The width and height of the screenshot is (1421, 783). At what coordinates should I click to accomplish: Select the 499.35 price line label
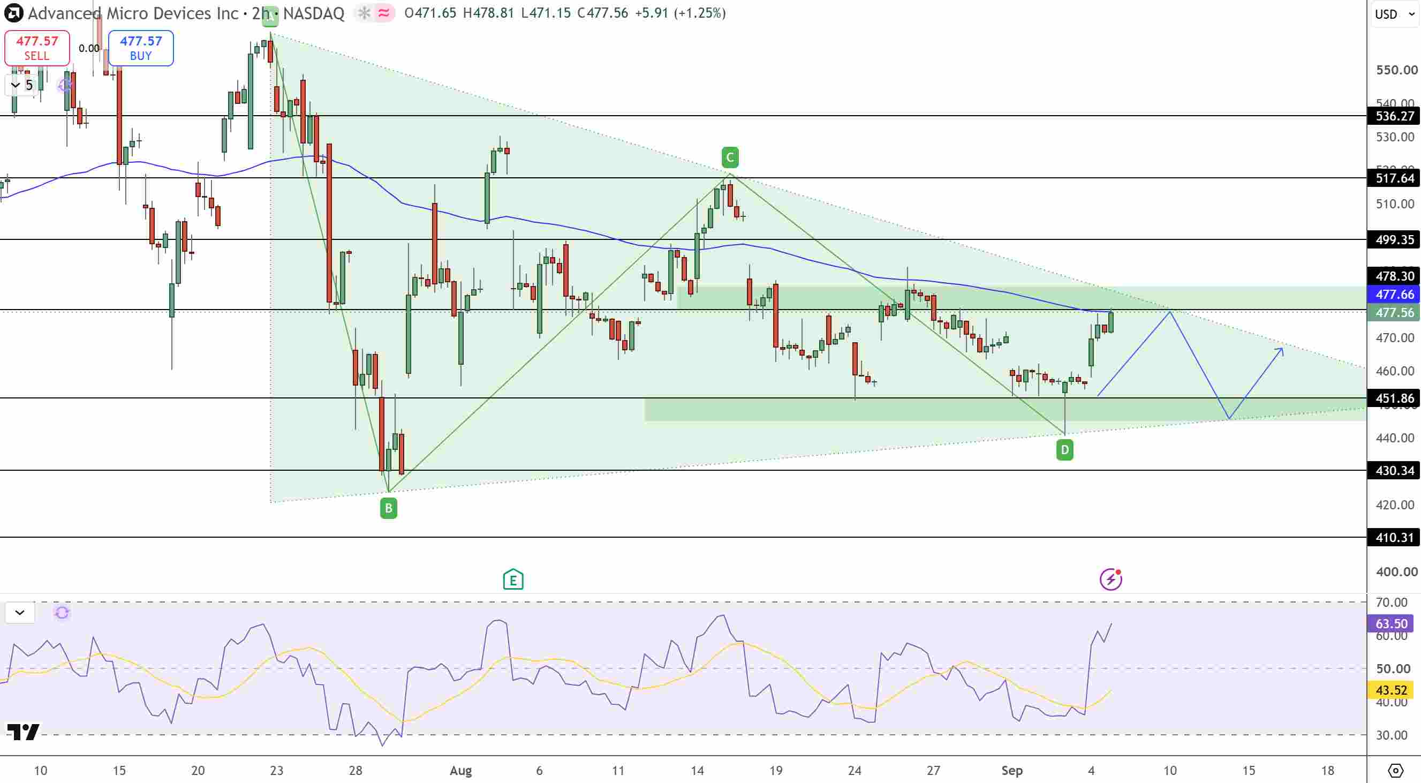1394,239
